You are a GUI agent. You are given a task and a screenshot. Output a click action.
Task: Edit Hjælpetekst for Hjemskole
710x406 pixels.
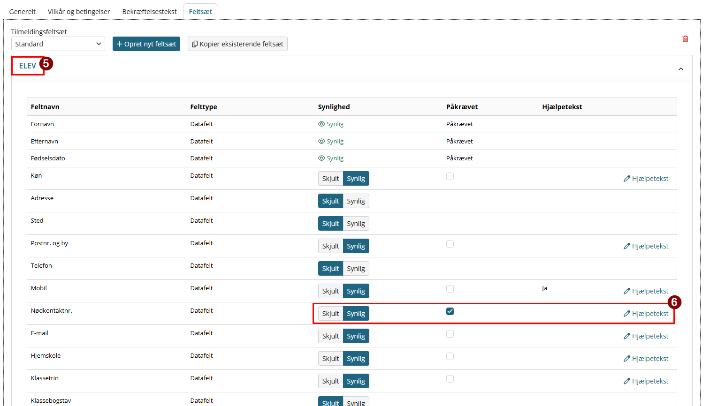(x=646, y=359)
